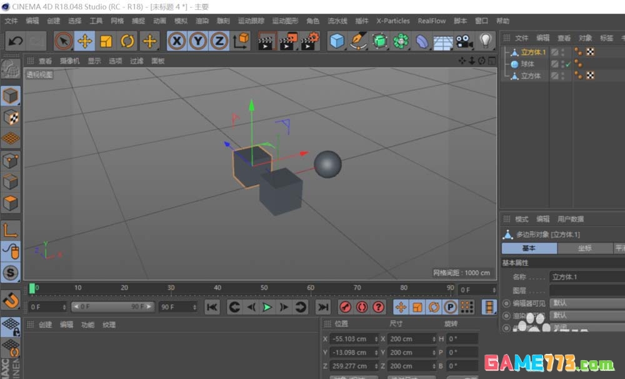
Task: Enable the magnet snap tool
Action: [11, 300]
